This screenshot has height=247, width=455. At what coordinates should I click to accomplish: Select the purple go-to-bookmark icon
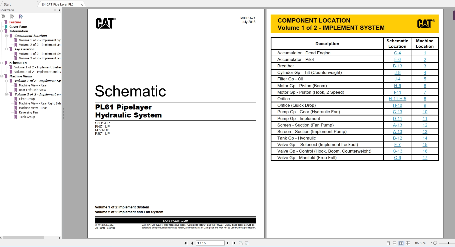coord(21,17)
